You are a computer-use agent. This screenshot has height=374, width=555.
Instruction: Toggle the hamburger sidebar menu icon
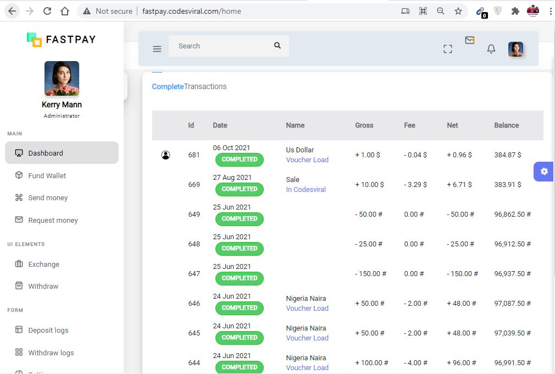(x=157, y=49)
